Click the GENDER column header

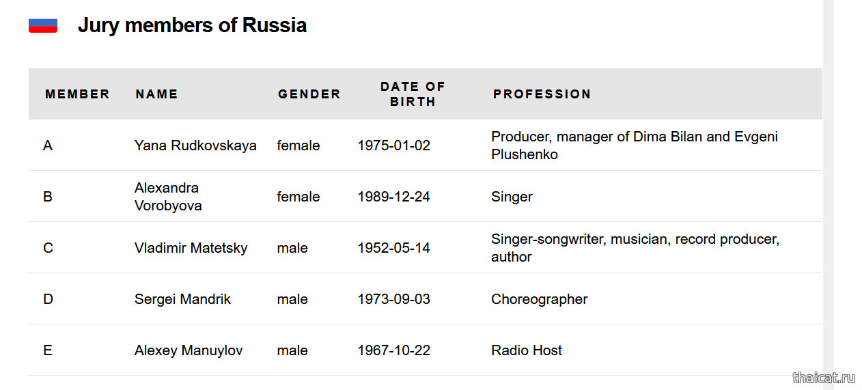[x=309, y=94]
